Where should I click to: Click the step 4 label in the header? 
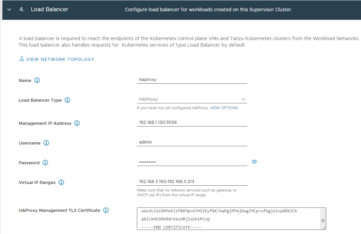coord(22,10)
